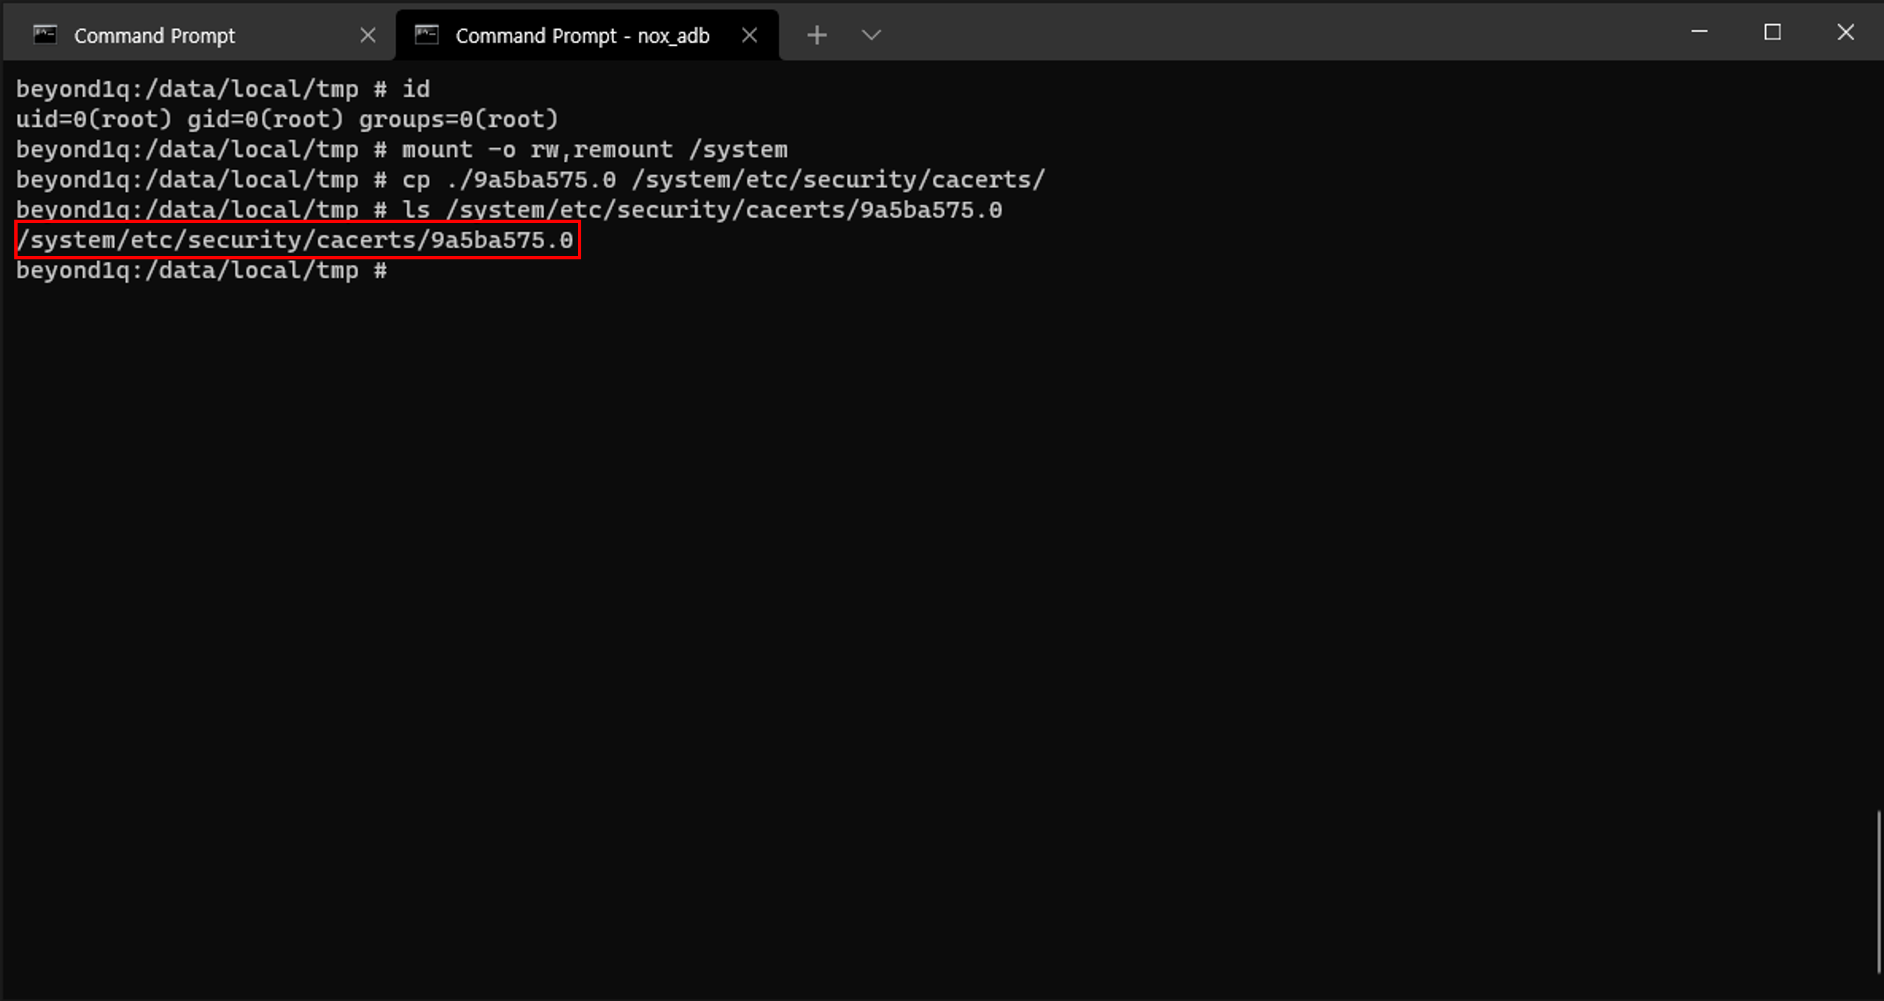Maximize the terminal window
This screenshot has width=1884, height=1001.
(x=1772, y=32)
